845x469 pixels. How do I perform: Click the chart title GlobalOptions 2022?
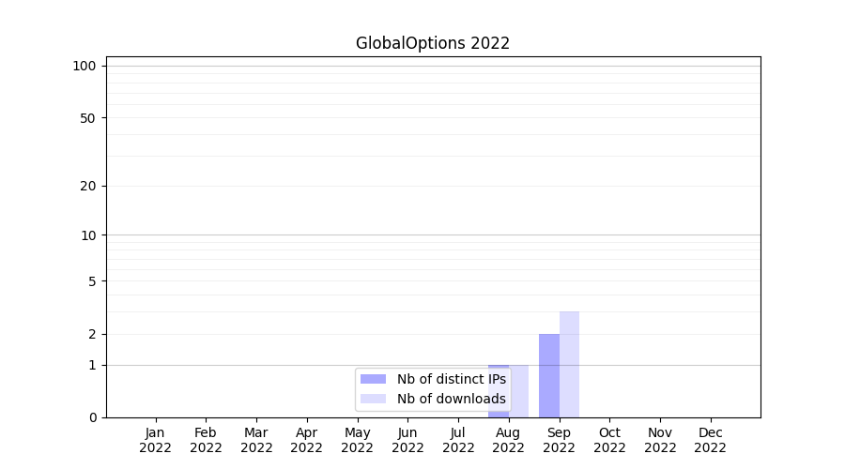433,43
